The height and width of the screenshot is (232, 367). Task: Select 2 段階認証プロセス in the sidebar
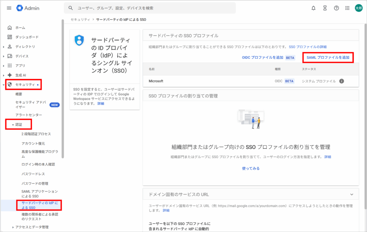36,134
